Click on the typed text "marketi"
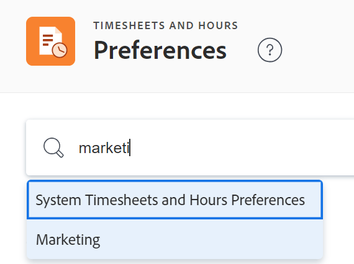The width and height of the screenshot is (354, 264). click(104, 148)
